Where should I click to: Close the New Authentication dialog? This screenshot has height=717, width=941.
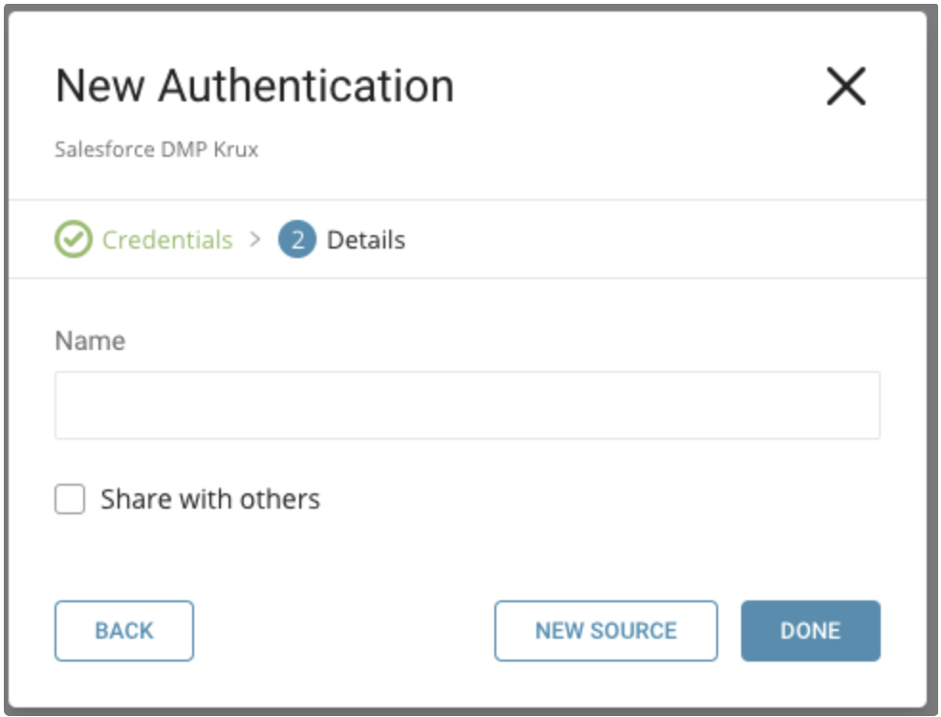(x=845, y=87)
